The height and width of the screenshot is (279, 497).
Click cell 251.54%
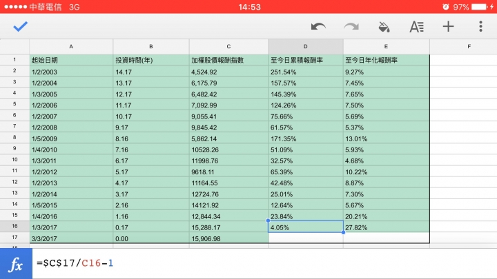306,72
